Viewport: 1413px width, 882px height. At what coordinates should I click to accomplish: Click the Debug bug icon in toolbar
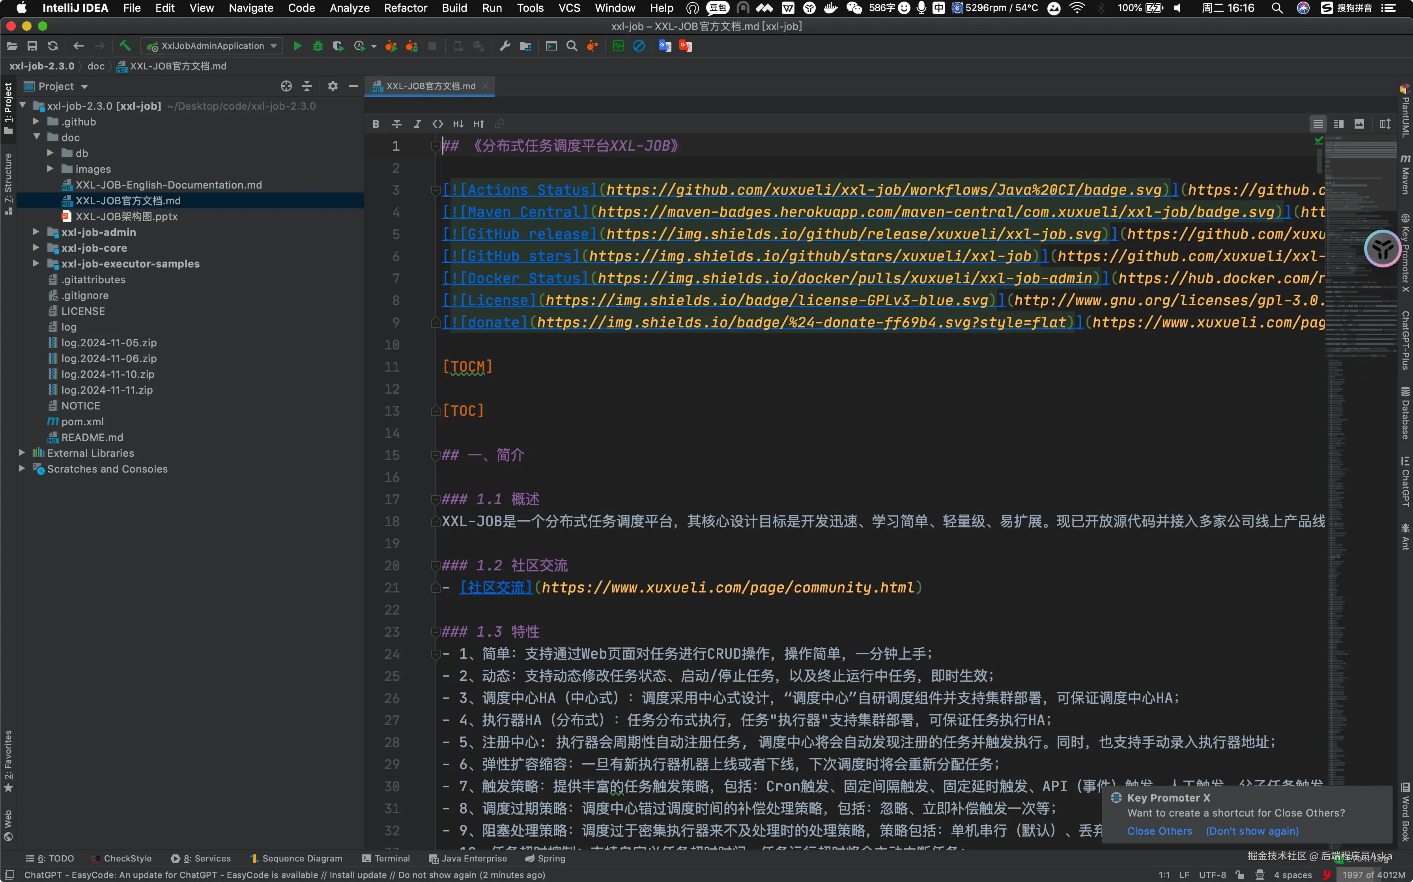point(318,46)
